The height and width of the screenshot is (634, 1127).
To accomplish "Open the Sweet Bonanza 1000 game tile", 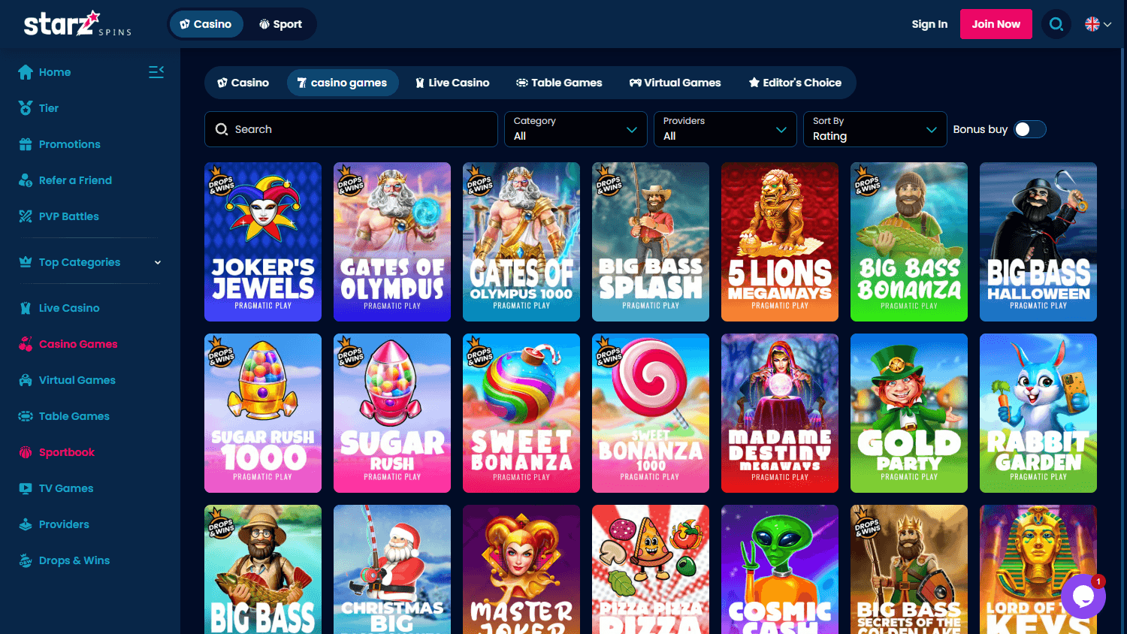I will tap(651, 413).
